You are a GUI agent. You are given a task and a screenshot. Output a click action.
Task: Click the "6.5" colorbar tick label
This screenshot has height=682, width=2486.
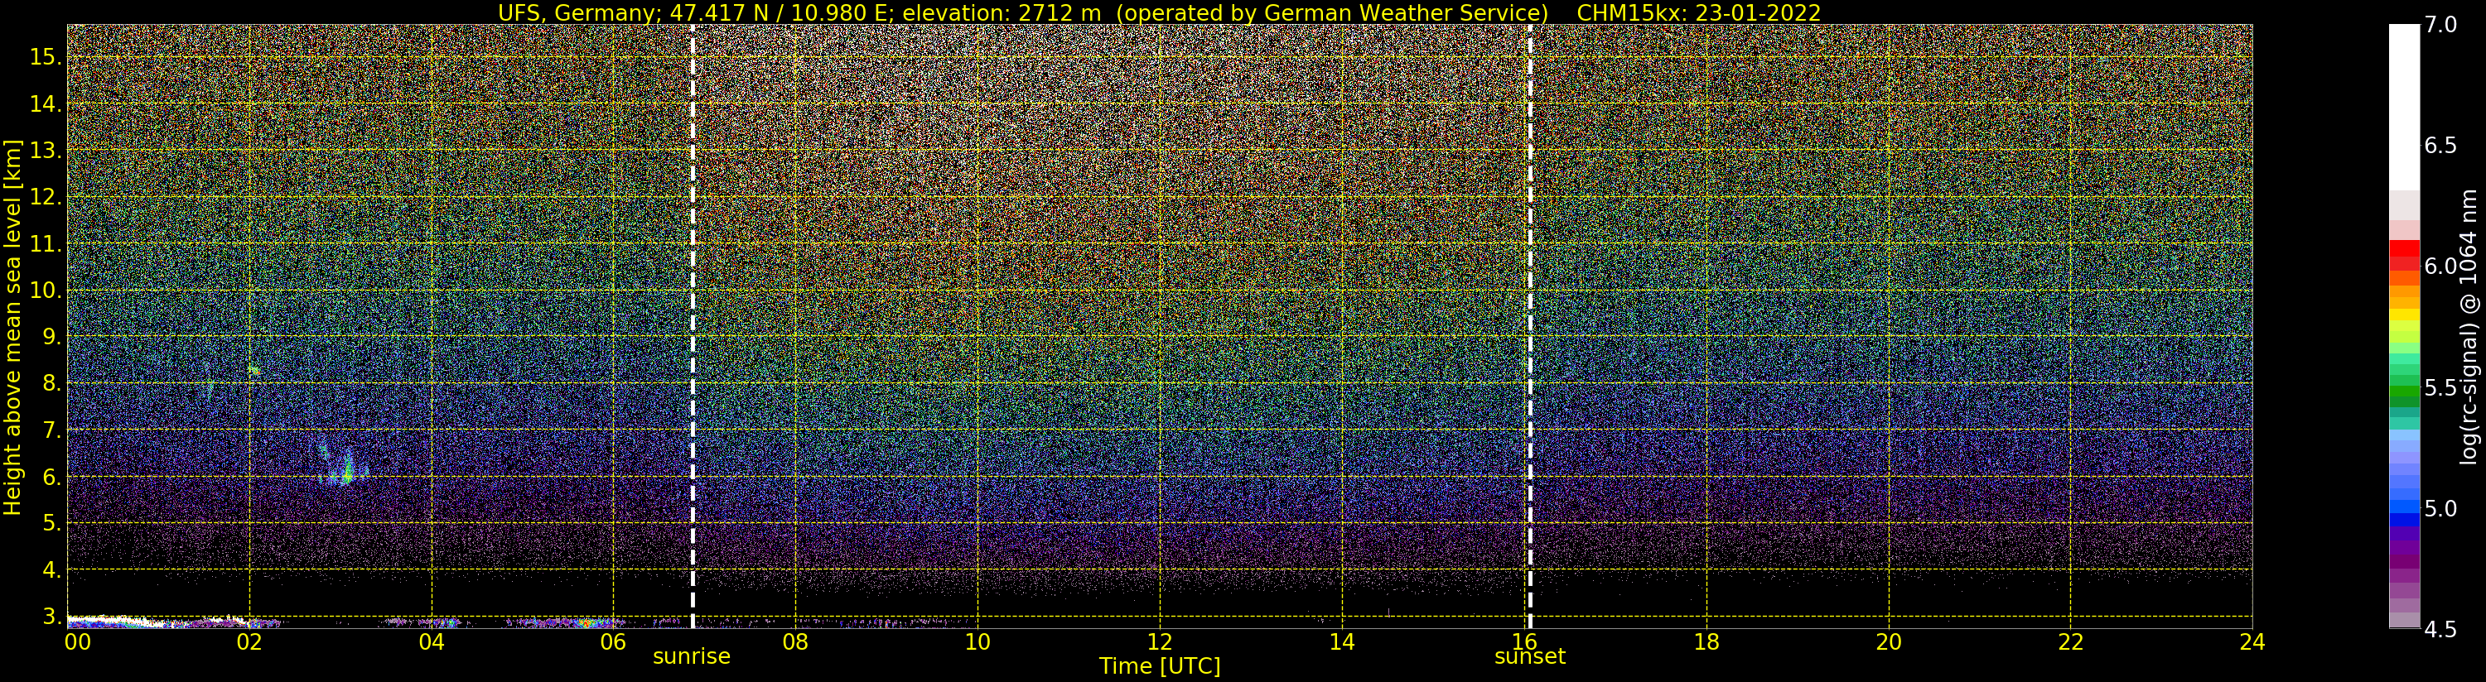[x=2440, y=146]
